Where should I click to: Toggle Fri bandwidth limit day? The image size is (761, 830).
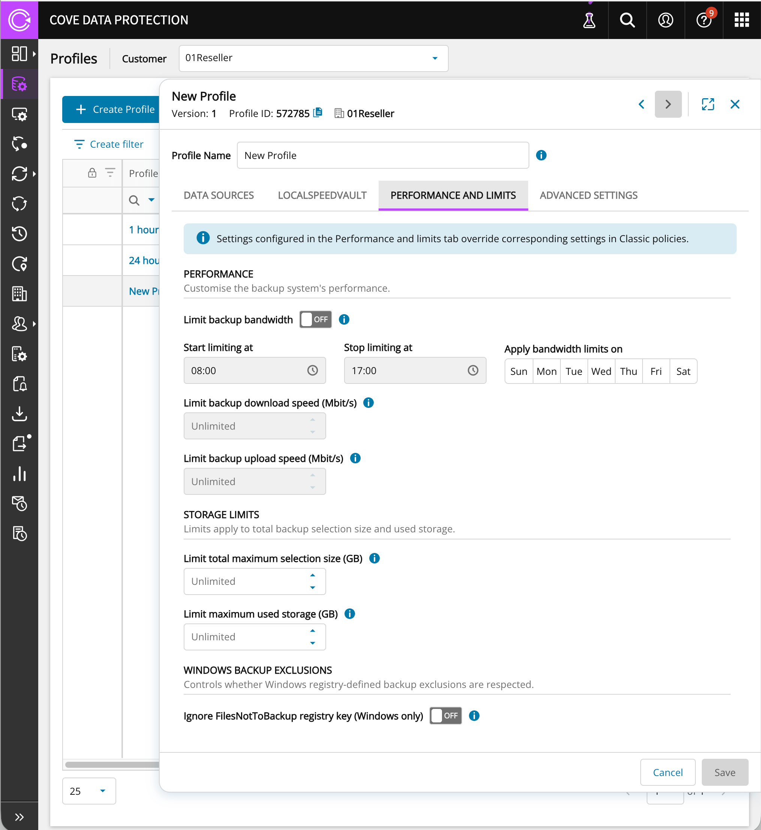[656, 372]
